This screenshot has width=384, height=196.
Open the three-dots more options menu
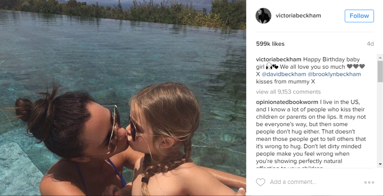click(x=369, y=182)
